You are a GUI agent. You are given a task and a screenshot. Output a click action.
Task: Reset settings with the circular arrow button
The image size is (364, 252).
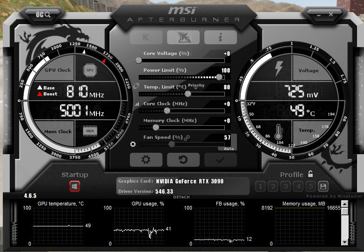click(x=183, y=160)
